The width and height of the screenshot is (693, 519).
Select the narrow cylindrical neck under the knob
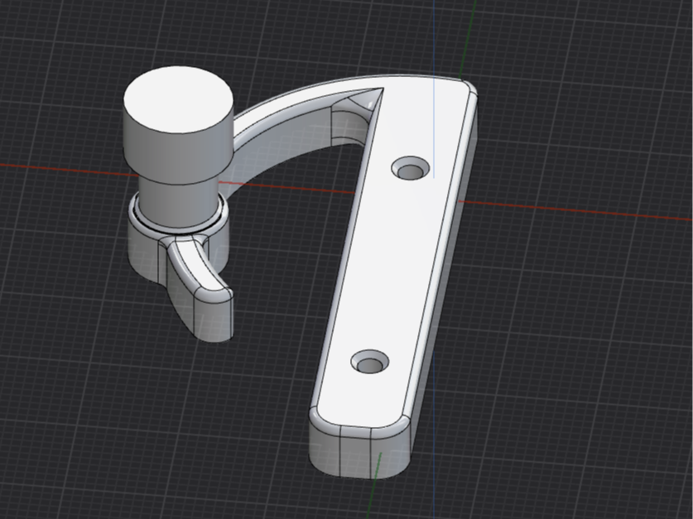point(178,203)
